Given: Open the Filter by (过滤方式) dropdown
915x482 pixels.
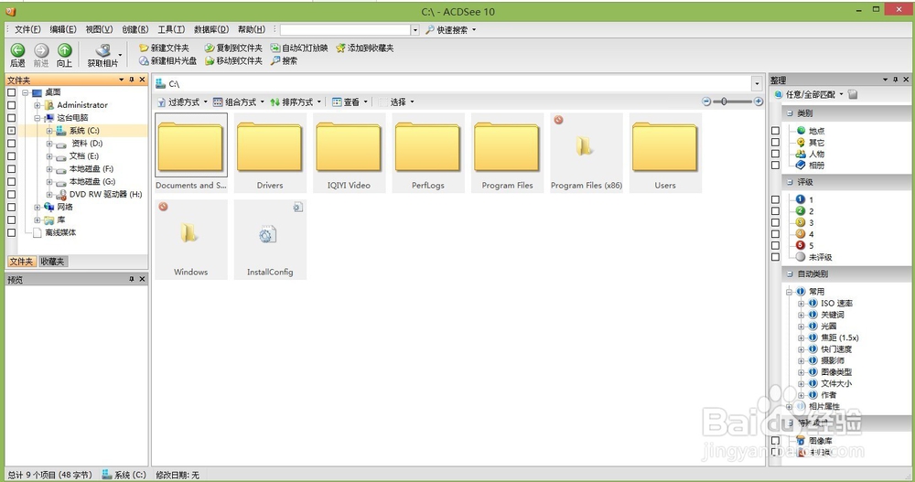Looking at the screenshot, I should [x=183, y=102].
